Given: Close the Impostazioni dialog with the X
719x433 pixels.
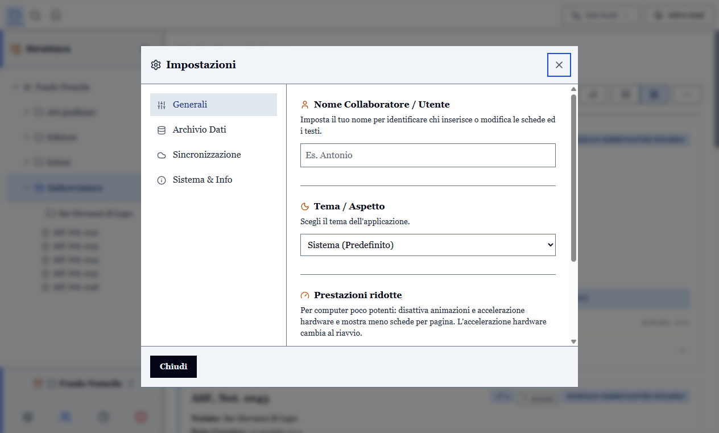Looking at the screenshot, I should tap(559, 65).
